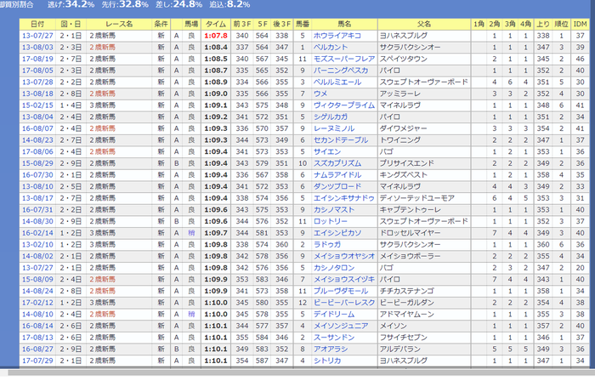Image resolution: width=595 pixels, height=392 pixels.
Task: Open horse link モズスーパーフレア
Action: 343,59
